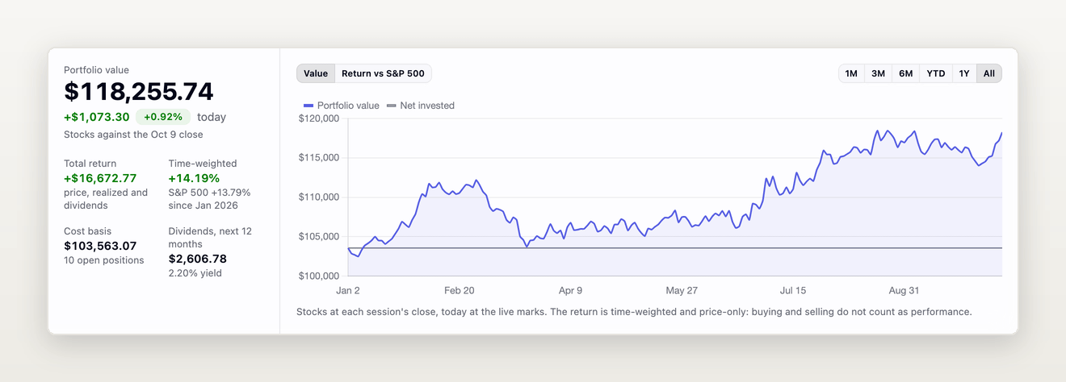This screenshot has height=382, width=1066.
Task: Click '10 open positions'
Action: (104, 260)
